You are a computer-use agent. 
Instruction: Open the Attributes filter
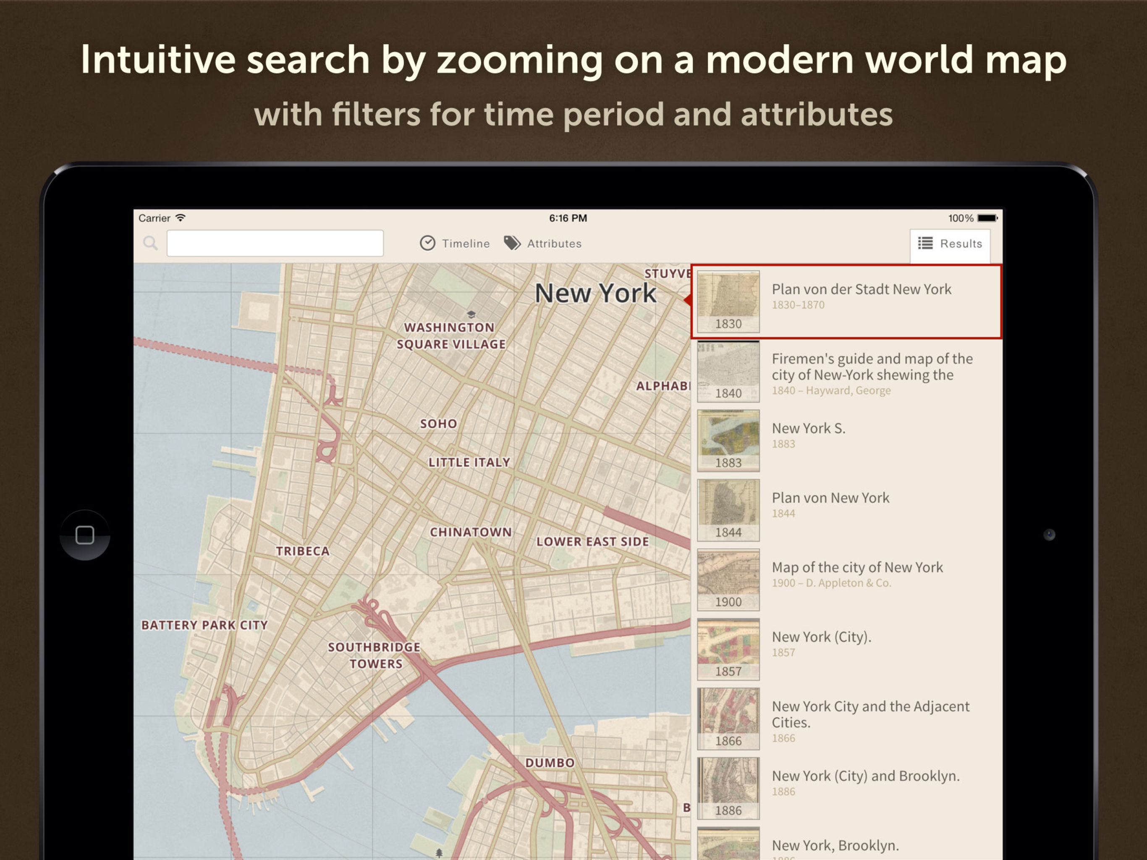(554, 243)
